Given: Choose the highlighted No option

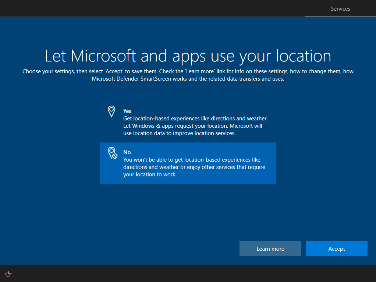Looking at the screenshot, I should tap(188, 163).
